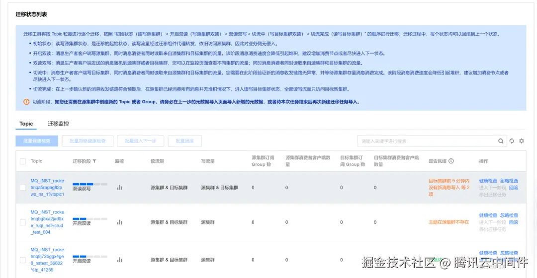This screenshot has height=278, width=537.
Task: Click 回滚 in the crud_test_004 row
Action: 513,222
